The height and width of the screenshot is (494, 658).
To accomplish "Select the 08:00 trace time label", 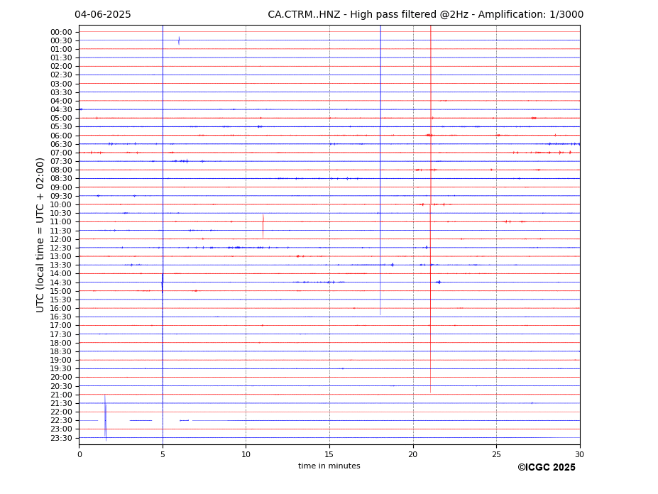I will coord(61,170).
